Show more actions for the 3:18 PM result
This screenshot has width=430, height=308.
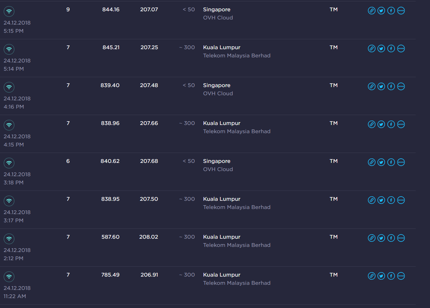(x=401, y=163)
